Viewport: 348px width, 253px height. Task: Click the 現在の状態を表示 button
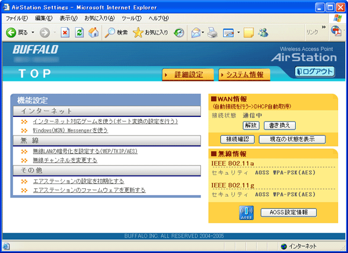pyautogui.click(x=292, y=140)
